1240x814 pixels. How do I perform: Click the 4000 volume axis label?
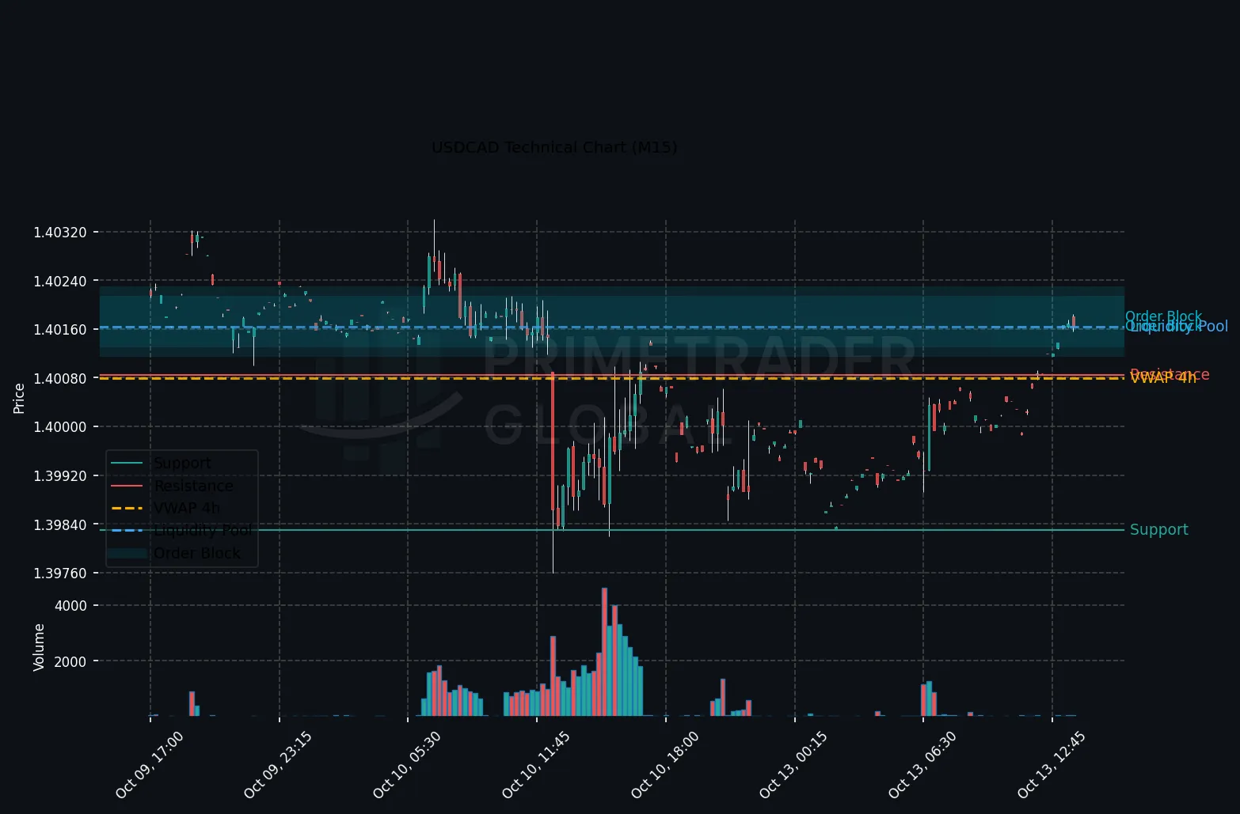pos(70,606)
